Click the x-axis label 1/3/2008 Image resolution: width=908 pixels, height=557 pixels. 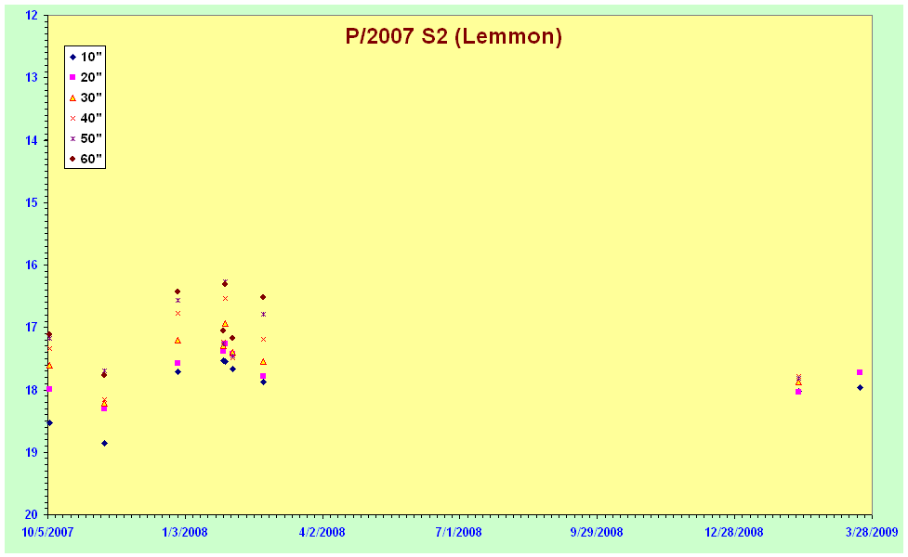pyautogui.click(x=185, y=532)
